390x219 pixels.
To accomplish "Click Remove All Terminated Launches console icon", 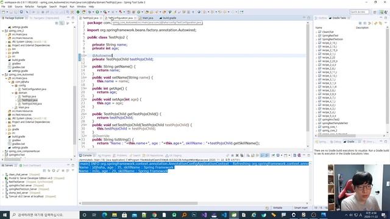I will (242, 156).
